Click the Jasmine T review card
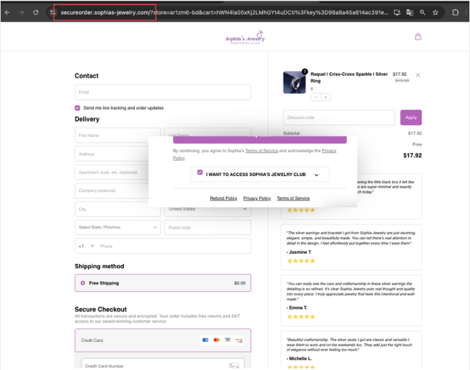Screen dimensions: 470x370 (x=351, y=247)
